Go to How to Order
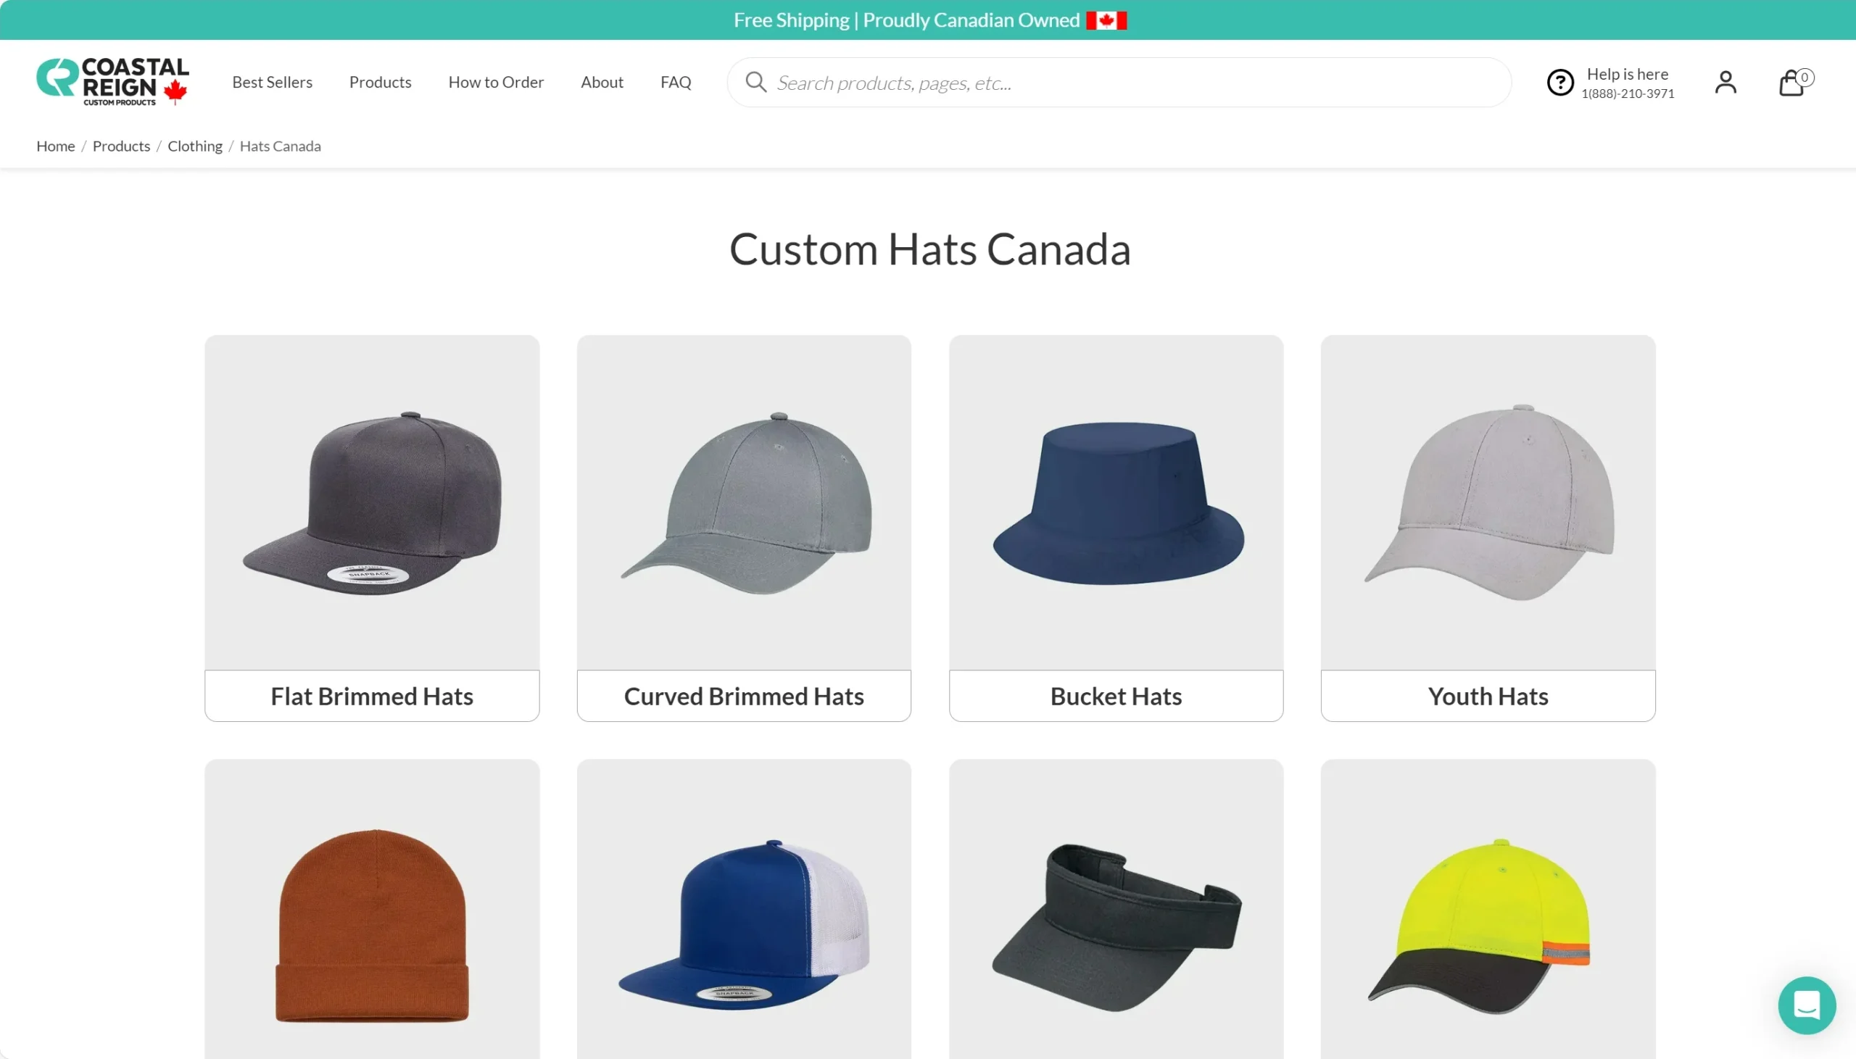This screenshot has height=1059, width=1856. tap(495, 82)
